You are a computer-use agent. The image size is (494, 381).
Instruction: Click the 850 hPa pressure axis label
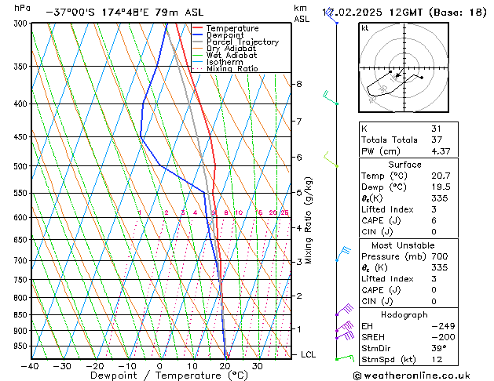[20, 314]
